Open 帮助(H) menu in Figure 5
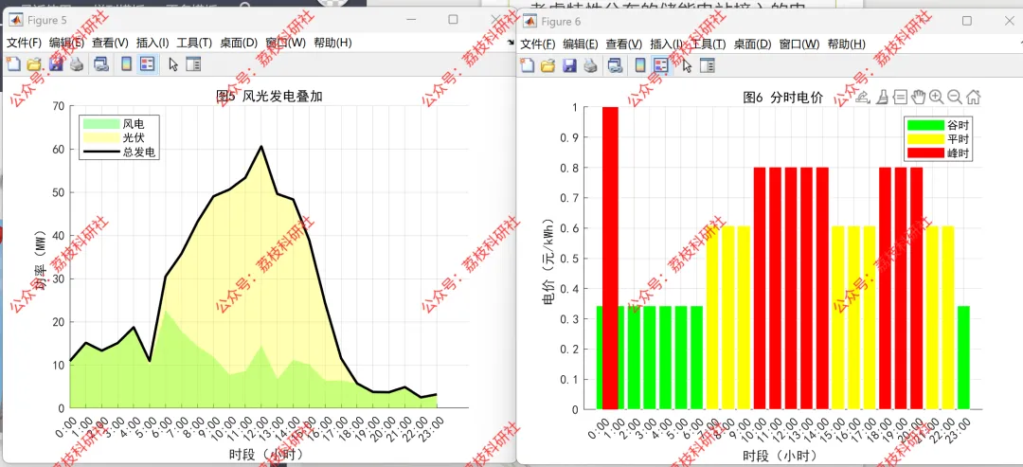1023x467 pixels. tap(332, 43)
